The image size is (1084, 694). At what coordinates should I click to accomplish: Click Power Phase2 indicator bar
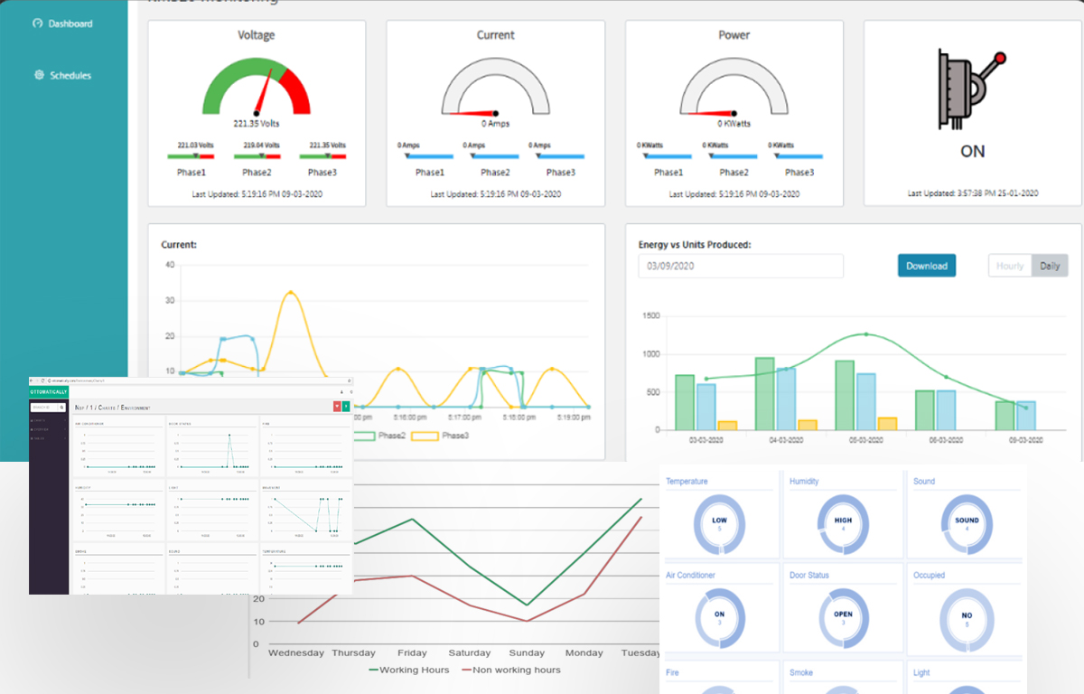[734, 156]
